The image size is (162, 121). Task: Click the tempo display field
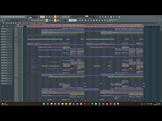[43, 17]
